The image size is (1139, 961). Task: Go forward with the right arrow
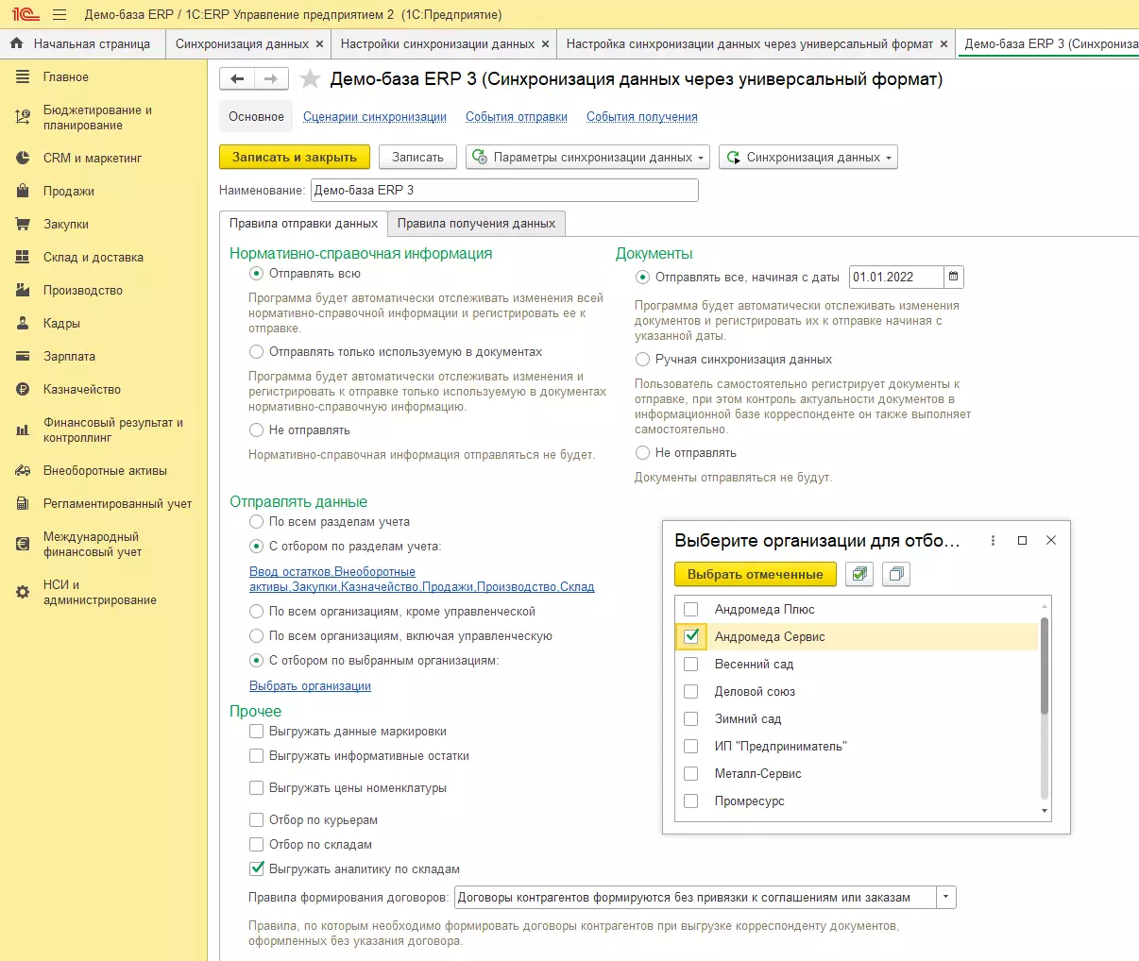(271, 79)
